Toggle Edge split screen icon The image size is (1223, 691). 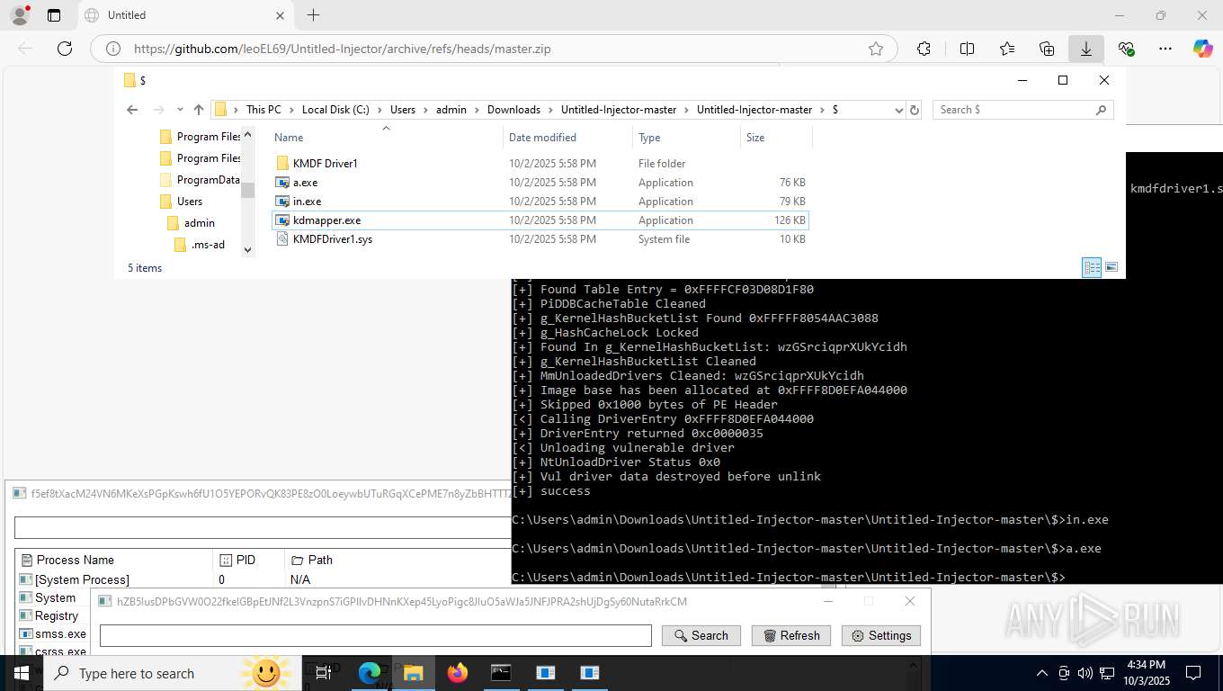[x=968, y=49]
